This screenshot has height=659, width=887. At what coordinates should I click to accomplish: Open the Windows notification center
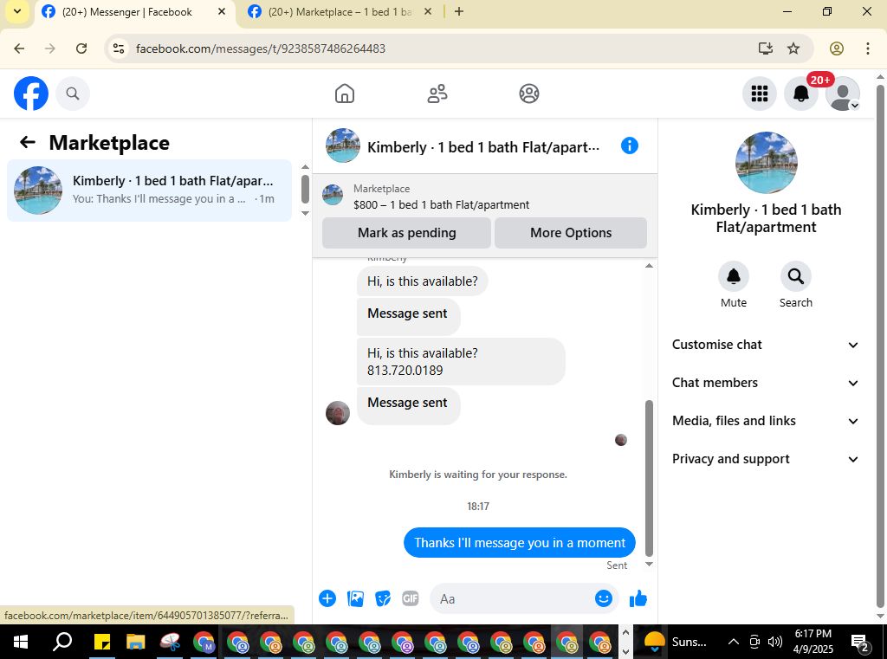pyautogui.click(x=860, y=642)
